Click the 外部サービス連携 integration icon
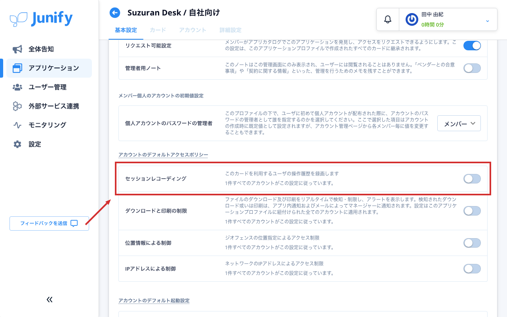507x317 pixels. (x=17, y=106)
